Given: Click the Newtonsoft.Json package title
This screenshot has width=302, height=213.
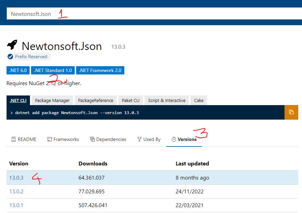Looking at the screenshot, I should [62, 46].
